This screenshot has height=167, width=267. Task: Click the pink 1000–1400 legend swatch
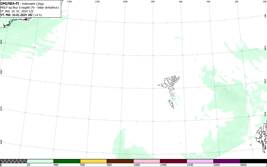coord(147,161)
